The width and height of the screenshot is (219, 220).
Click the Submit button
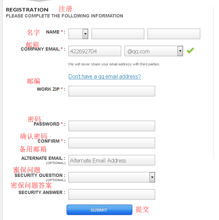99,210
